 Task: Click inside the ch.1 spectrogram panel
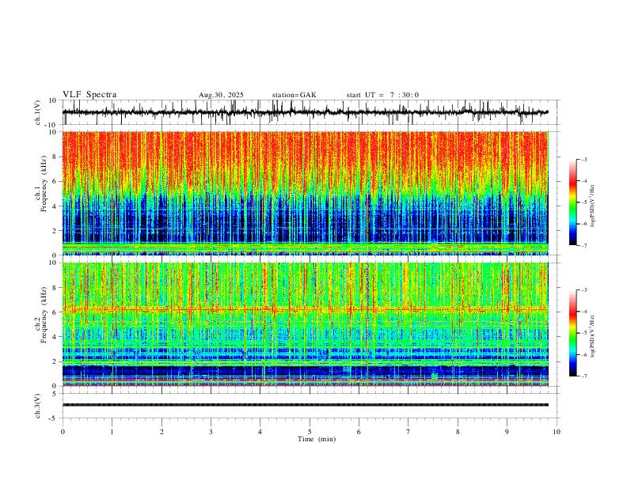pyautogui.click(x=305, y=193)
